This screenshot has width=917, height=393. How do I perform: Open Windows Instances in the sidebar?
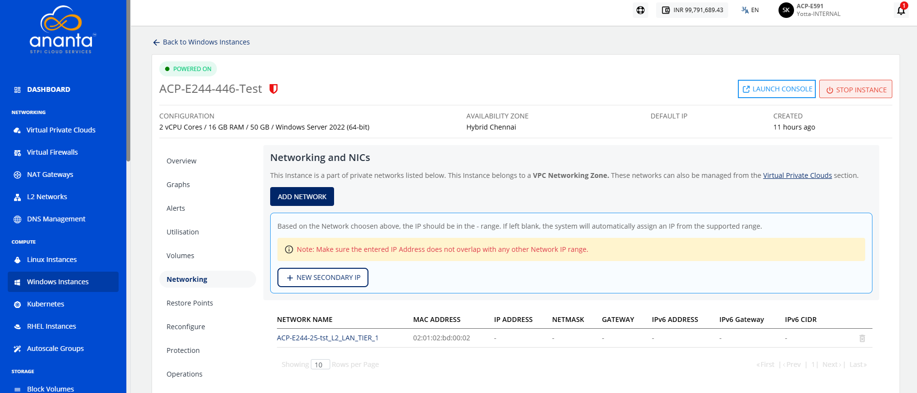click(63, 282)
